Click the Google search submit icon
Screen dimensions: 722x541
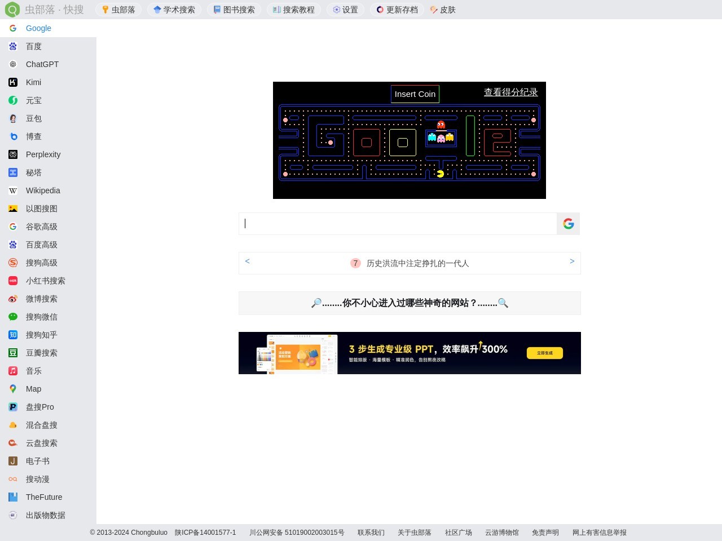click(568, 223)
